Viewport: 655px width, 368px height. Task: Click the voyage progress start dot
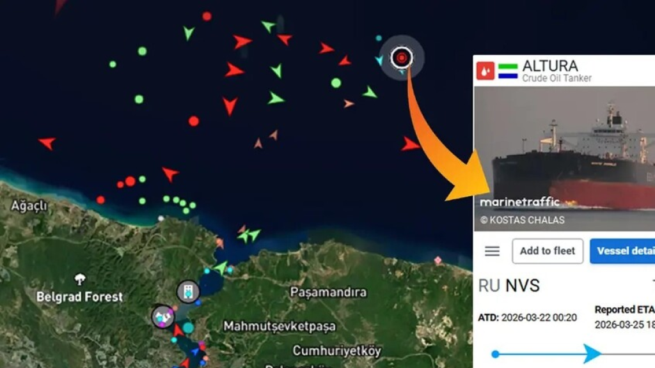click(495, 354)
